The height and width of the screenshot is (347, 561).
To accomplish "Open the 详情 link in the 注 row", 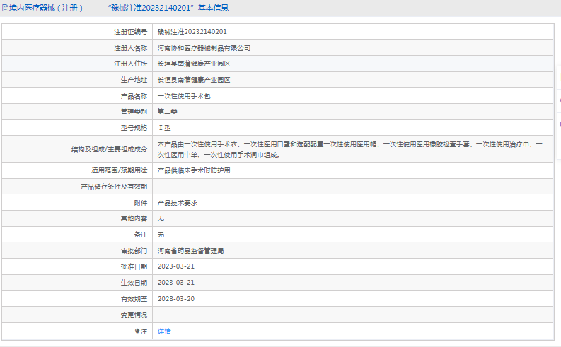I will click(x=164, y=331).
